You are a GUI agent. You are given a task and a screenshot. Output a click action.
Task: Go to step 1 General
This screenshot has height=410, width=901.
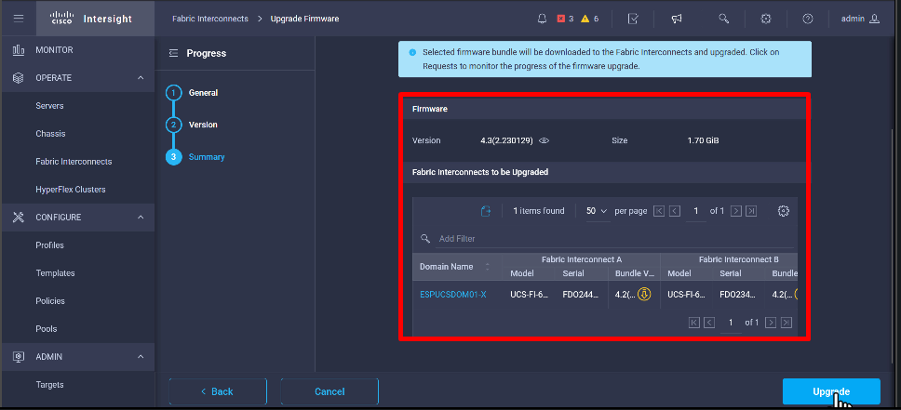(193, 92)
